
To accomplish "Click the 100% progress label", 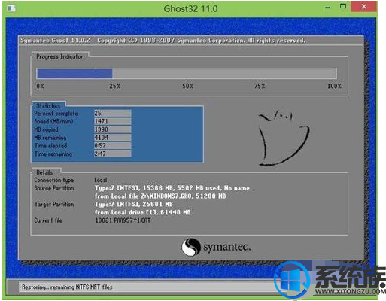I will (334, 86).
